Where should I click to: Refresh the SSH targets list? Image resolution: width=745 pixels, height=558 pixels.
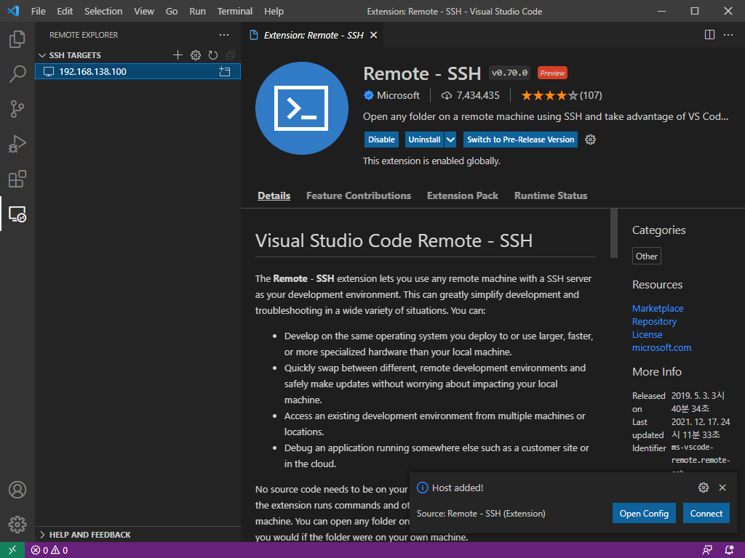tap(213, 55)
